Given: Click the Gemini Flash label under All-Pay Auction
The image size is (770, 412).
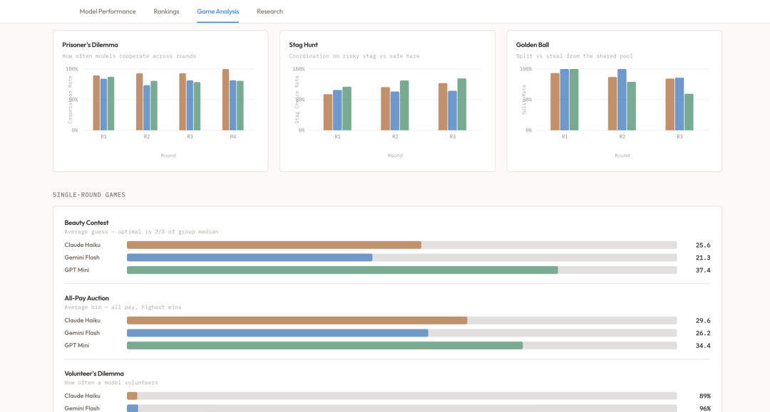Looking at the screenshot, I should point(82,333).
